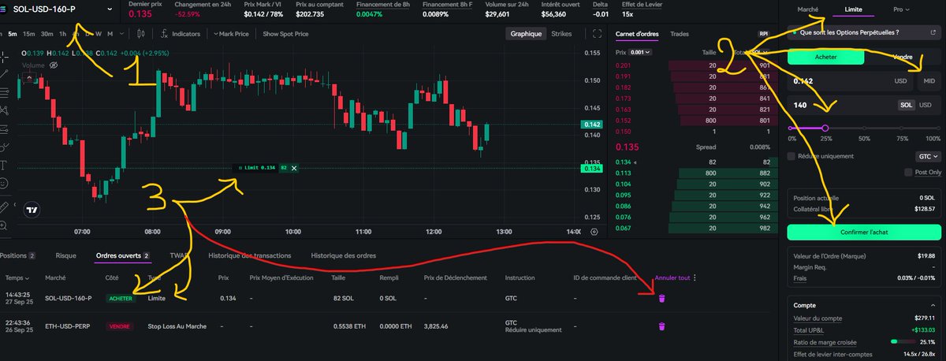Image resolution: width=946 pixels, height=361 pixels.
Task: Toggle Show Spot Price
Action: click(x=285, y=34)
